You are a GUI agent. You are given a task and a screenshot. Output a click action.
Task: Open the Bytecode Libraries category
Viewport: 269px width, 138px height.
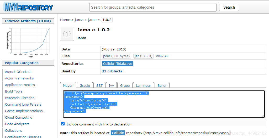pyautogui.click(x=20, y=98)
